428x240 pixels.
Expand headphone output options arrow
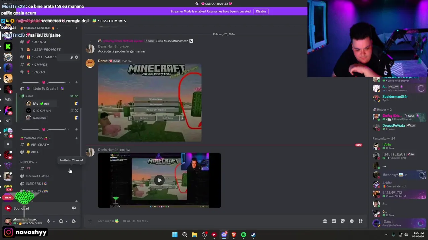(67, 221)
